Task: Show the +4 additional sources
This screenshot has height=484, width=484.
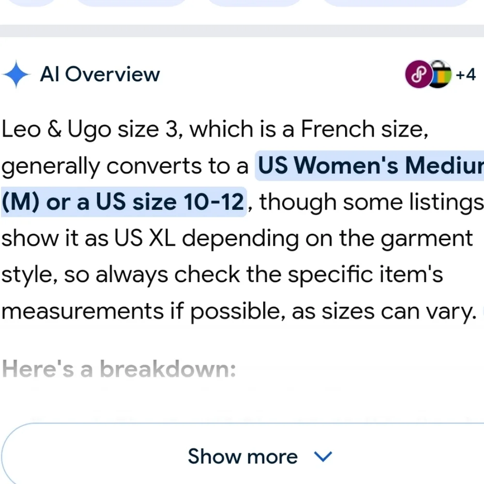Action: pos(466,75)
